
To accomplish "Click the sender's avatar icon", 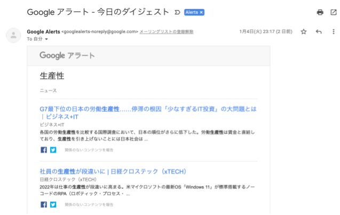I will coord(13,35).
